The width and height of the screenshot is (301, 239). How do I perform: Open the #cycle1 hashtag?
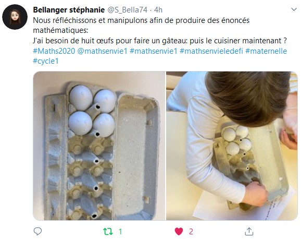(x=46, y=61)
